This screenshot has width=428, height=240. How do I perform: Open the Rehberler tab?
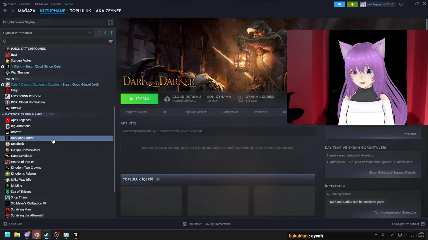pos(260,112)
